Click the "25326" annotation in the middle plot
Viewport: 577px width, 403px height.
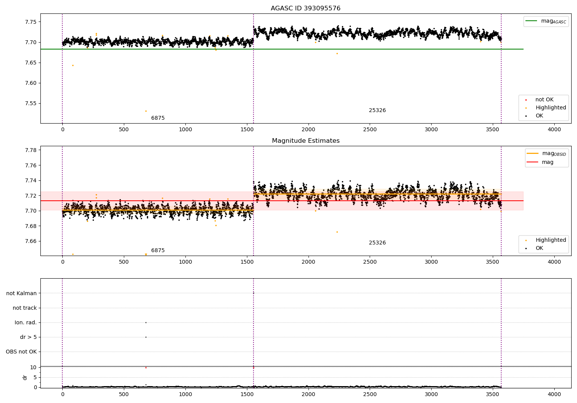click(377, 243)
